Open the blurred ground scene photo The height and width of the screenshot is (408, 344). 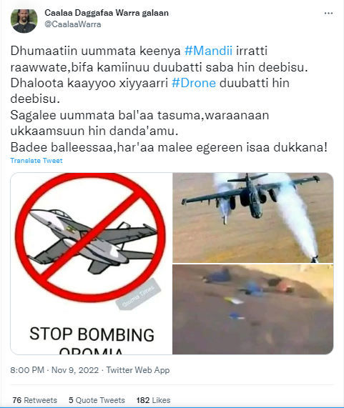[x=253, y=309]
